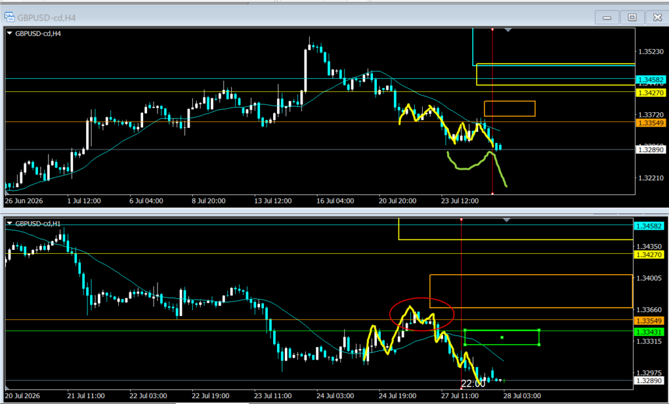
Task: Click the 1.34005 value on the H1 price scale
Action: coord(649,278)
